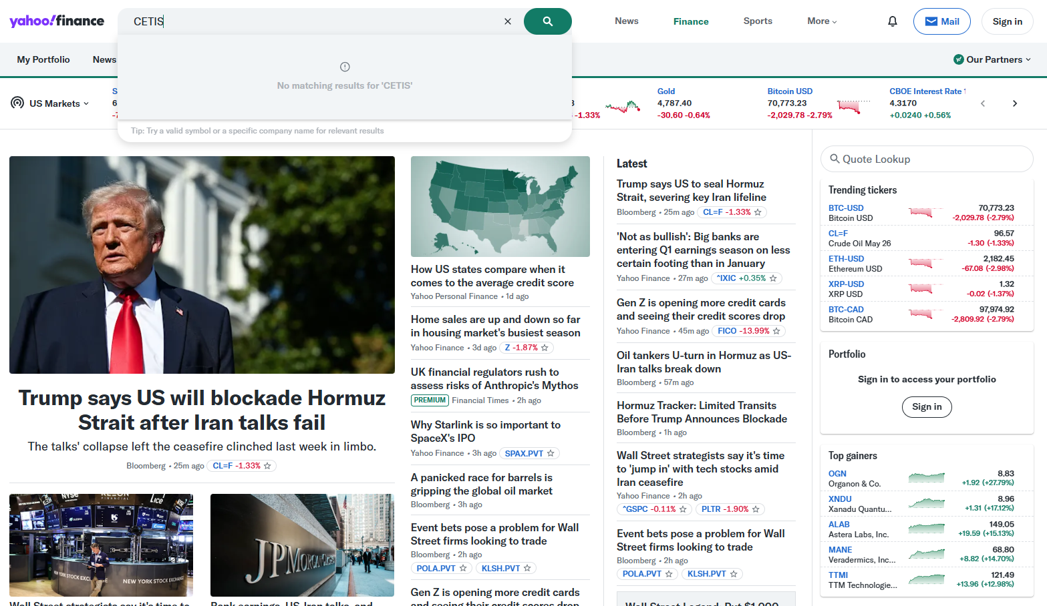This screenshot has width=1047, height=606.
Task: Switch to the Sports section
Action: pyautogui.click(x=758, y=21)
